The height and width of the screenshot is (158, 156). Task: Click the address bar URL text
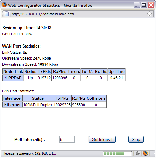(43, 14)
